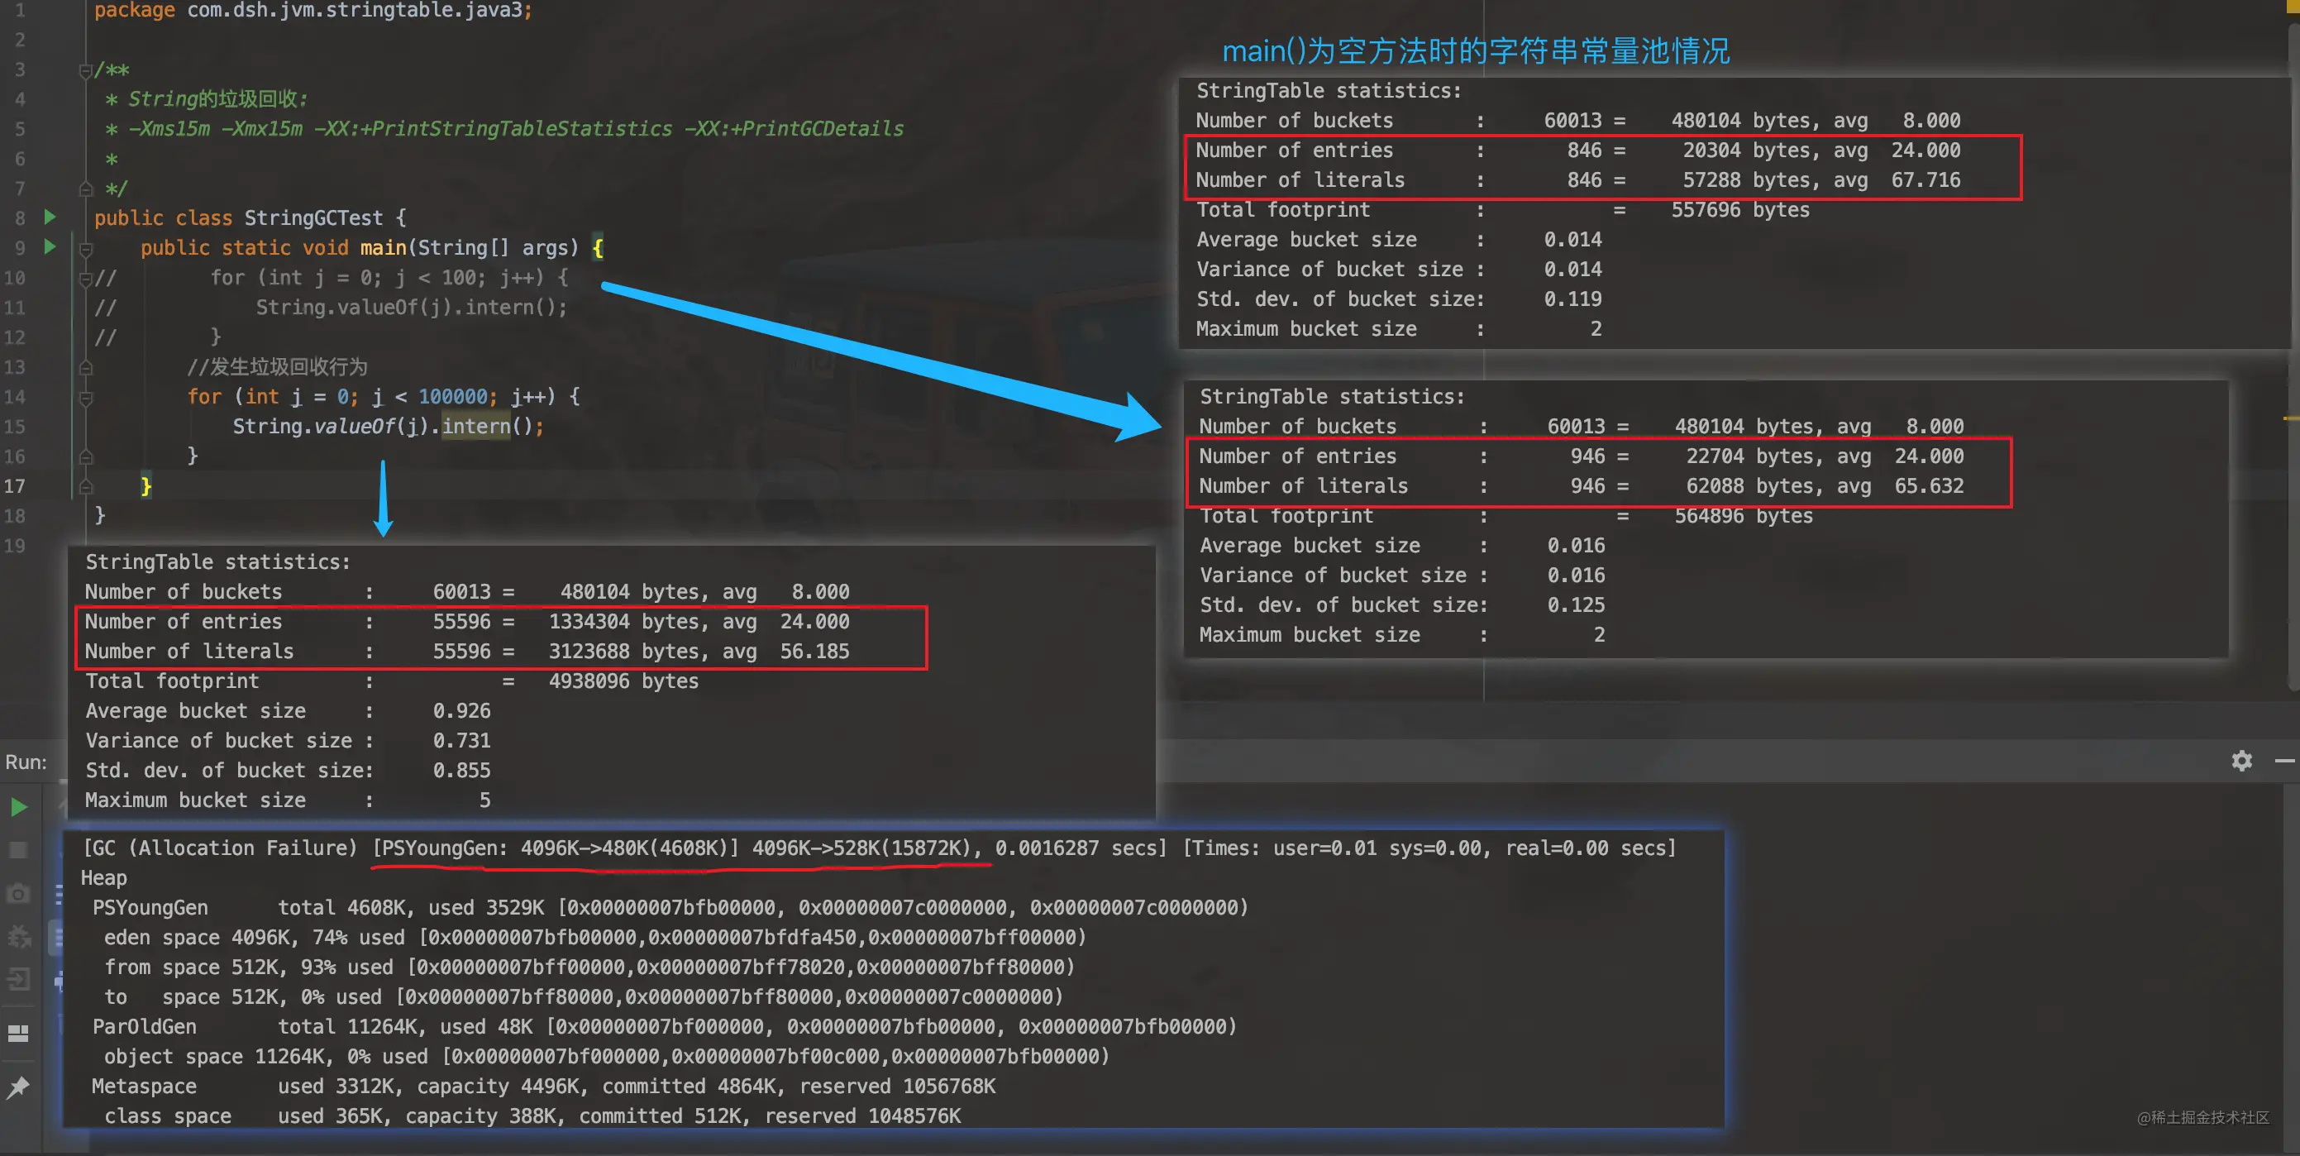
Task: Click the Maximum bucket size value 5
Action: pyautogui.click(x=484, y=800)
